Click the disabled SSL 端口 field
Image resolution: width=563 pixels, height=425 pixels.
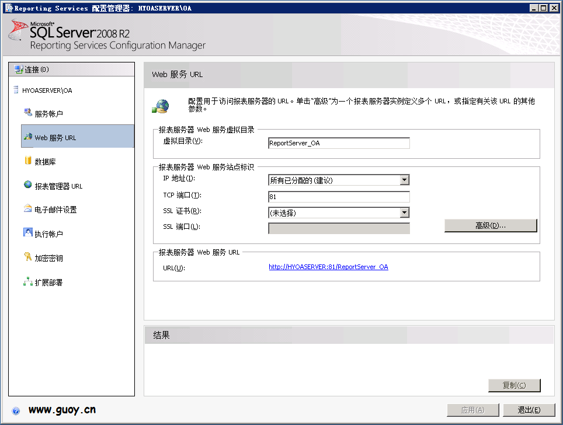coord(339,228)
